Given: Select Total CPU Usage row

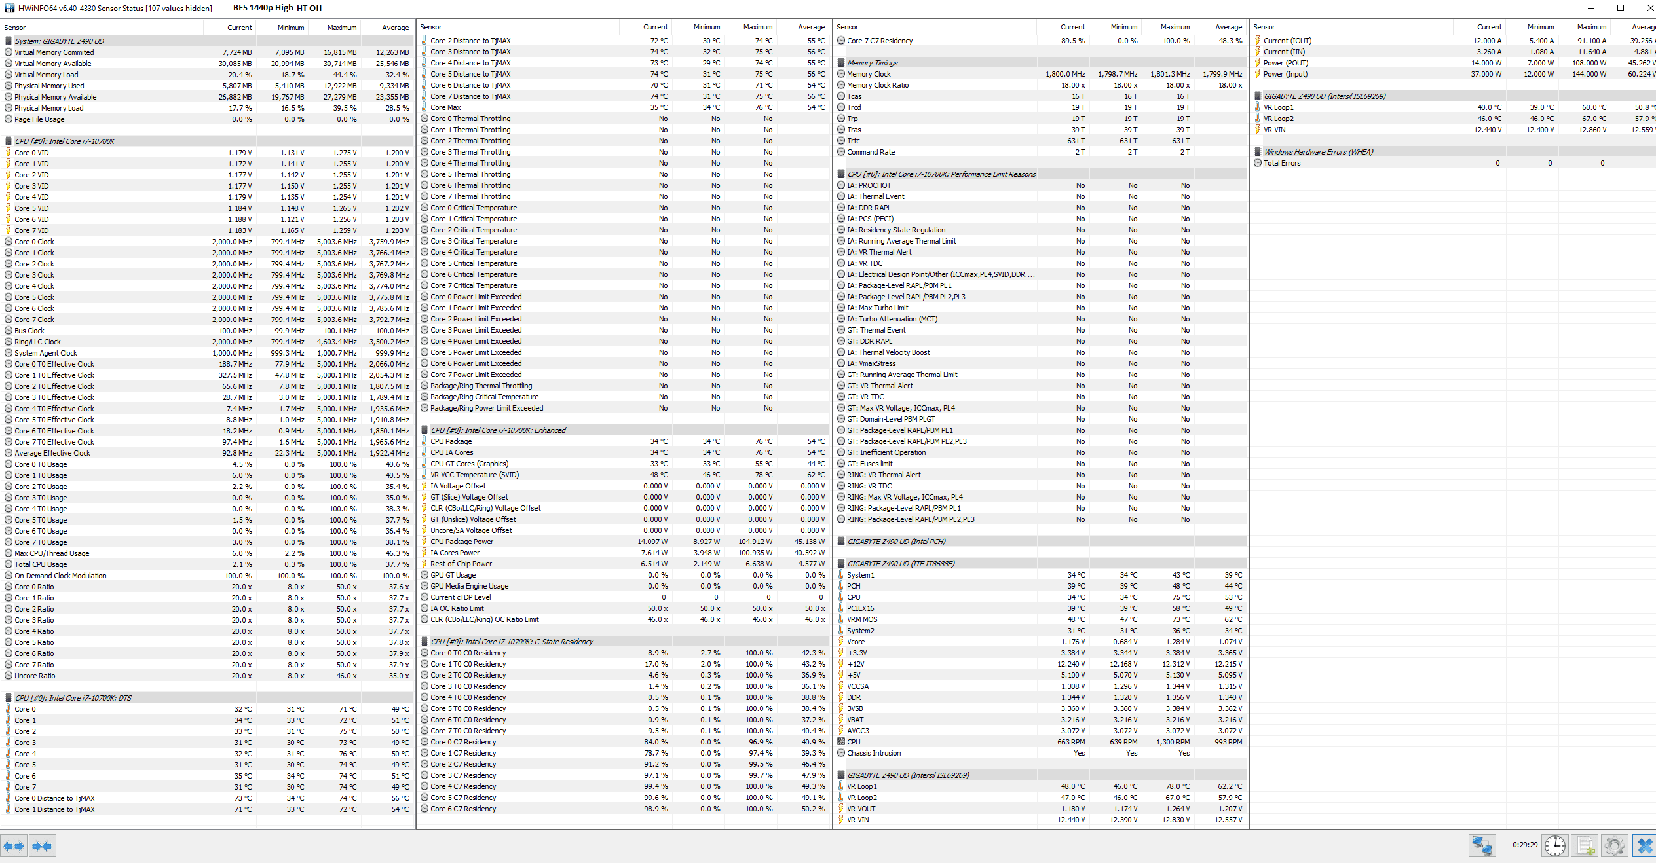Looking at the screenshot, I should coord(207,564).
